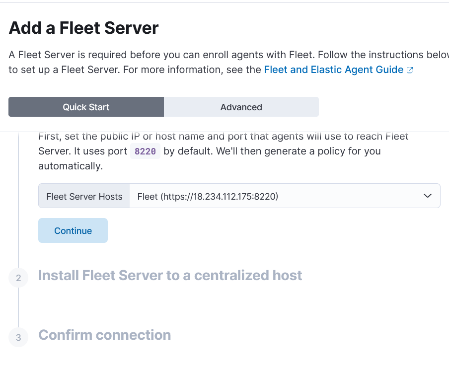
Task: Click the Continue button
Action: (x=73, y=230)
